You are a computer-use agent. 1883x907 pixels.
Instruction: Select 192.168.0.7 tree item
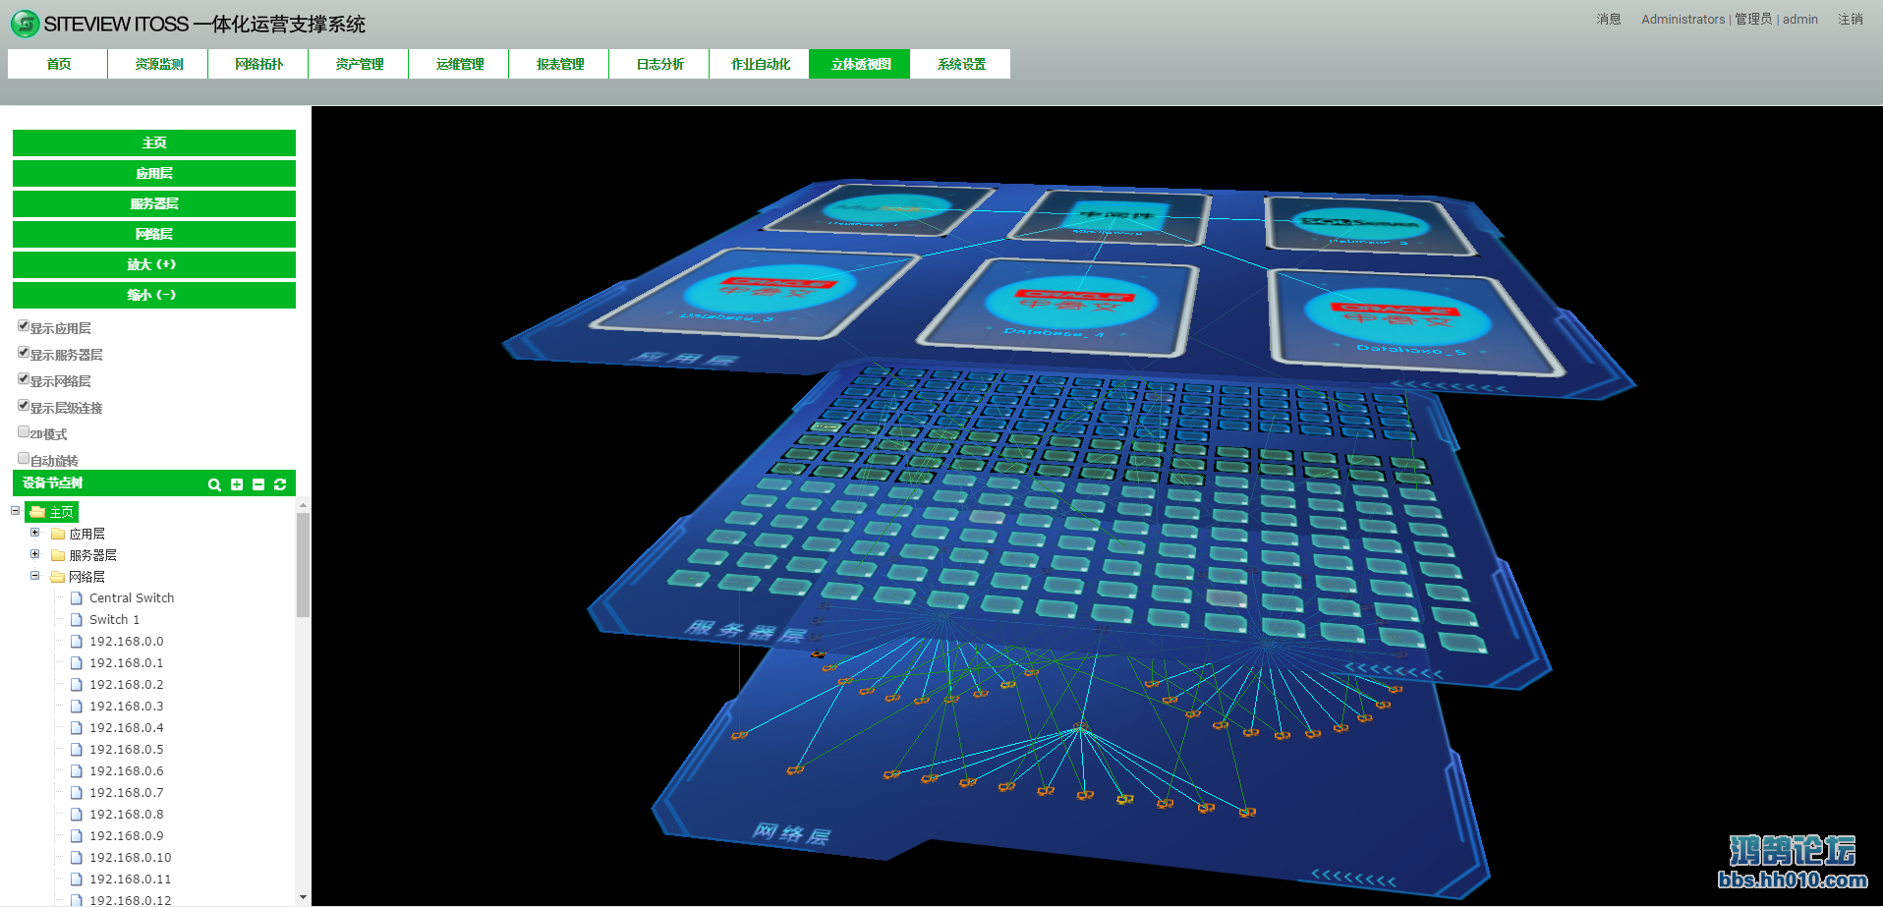(x=126, y=793)
